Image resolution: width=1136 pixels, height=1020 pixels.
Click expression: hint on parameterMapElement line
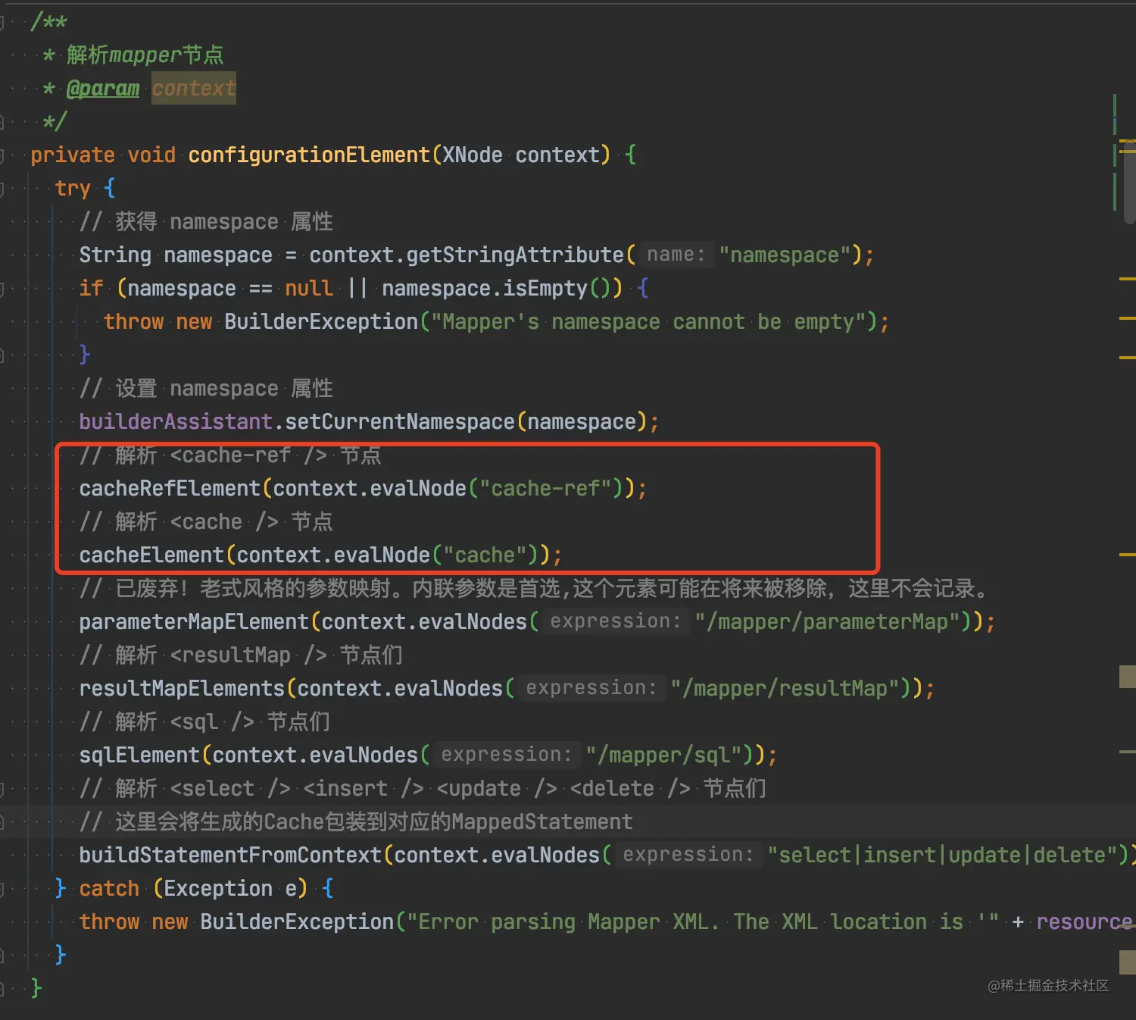pyautogui.click(x=615, y=621)
